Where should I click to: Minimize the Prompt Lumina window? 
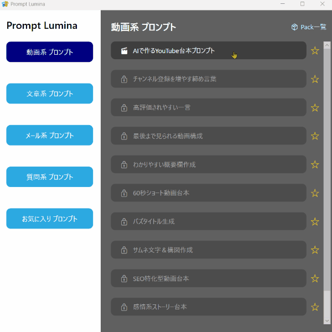[x=282, y=4]
